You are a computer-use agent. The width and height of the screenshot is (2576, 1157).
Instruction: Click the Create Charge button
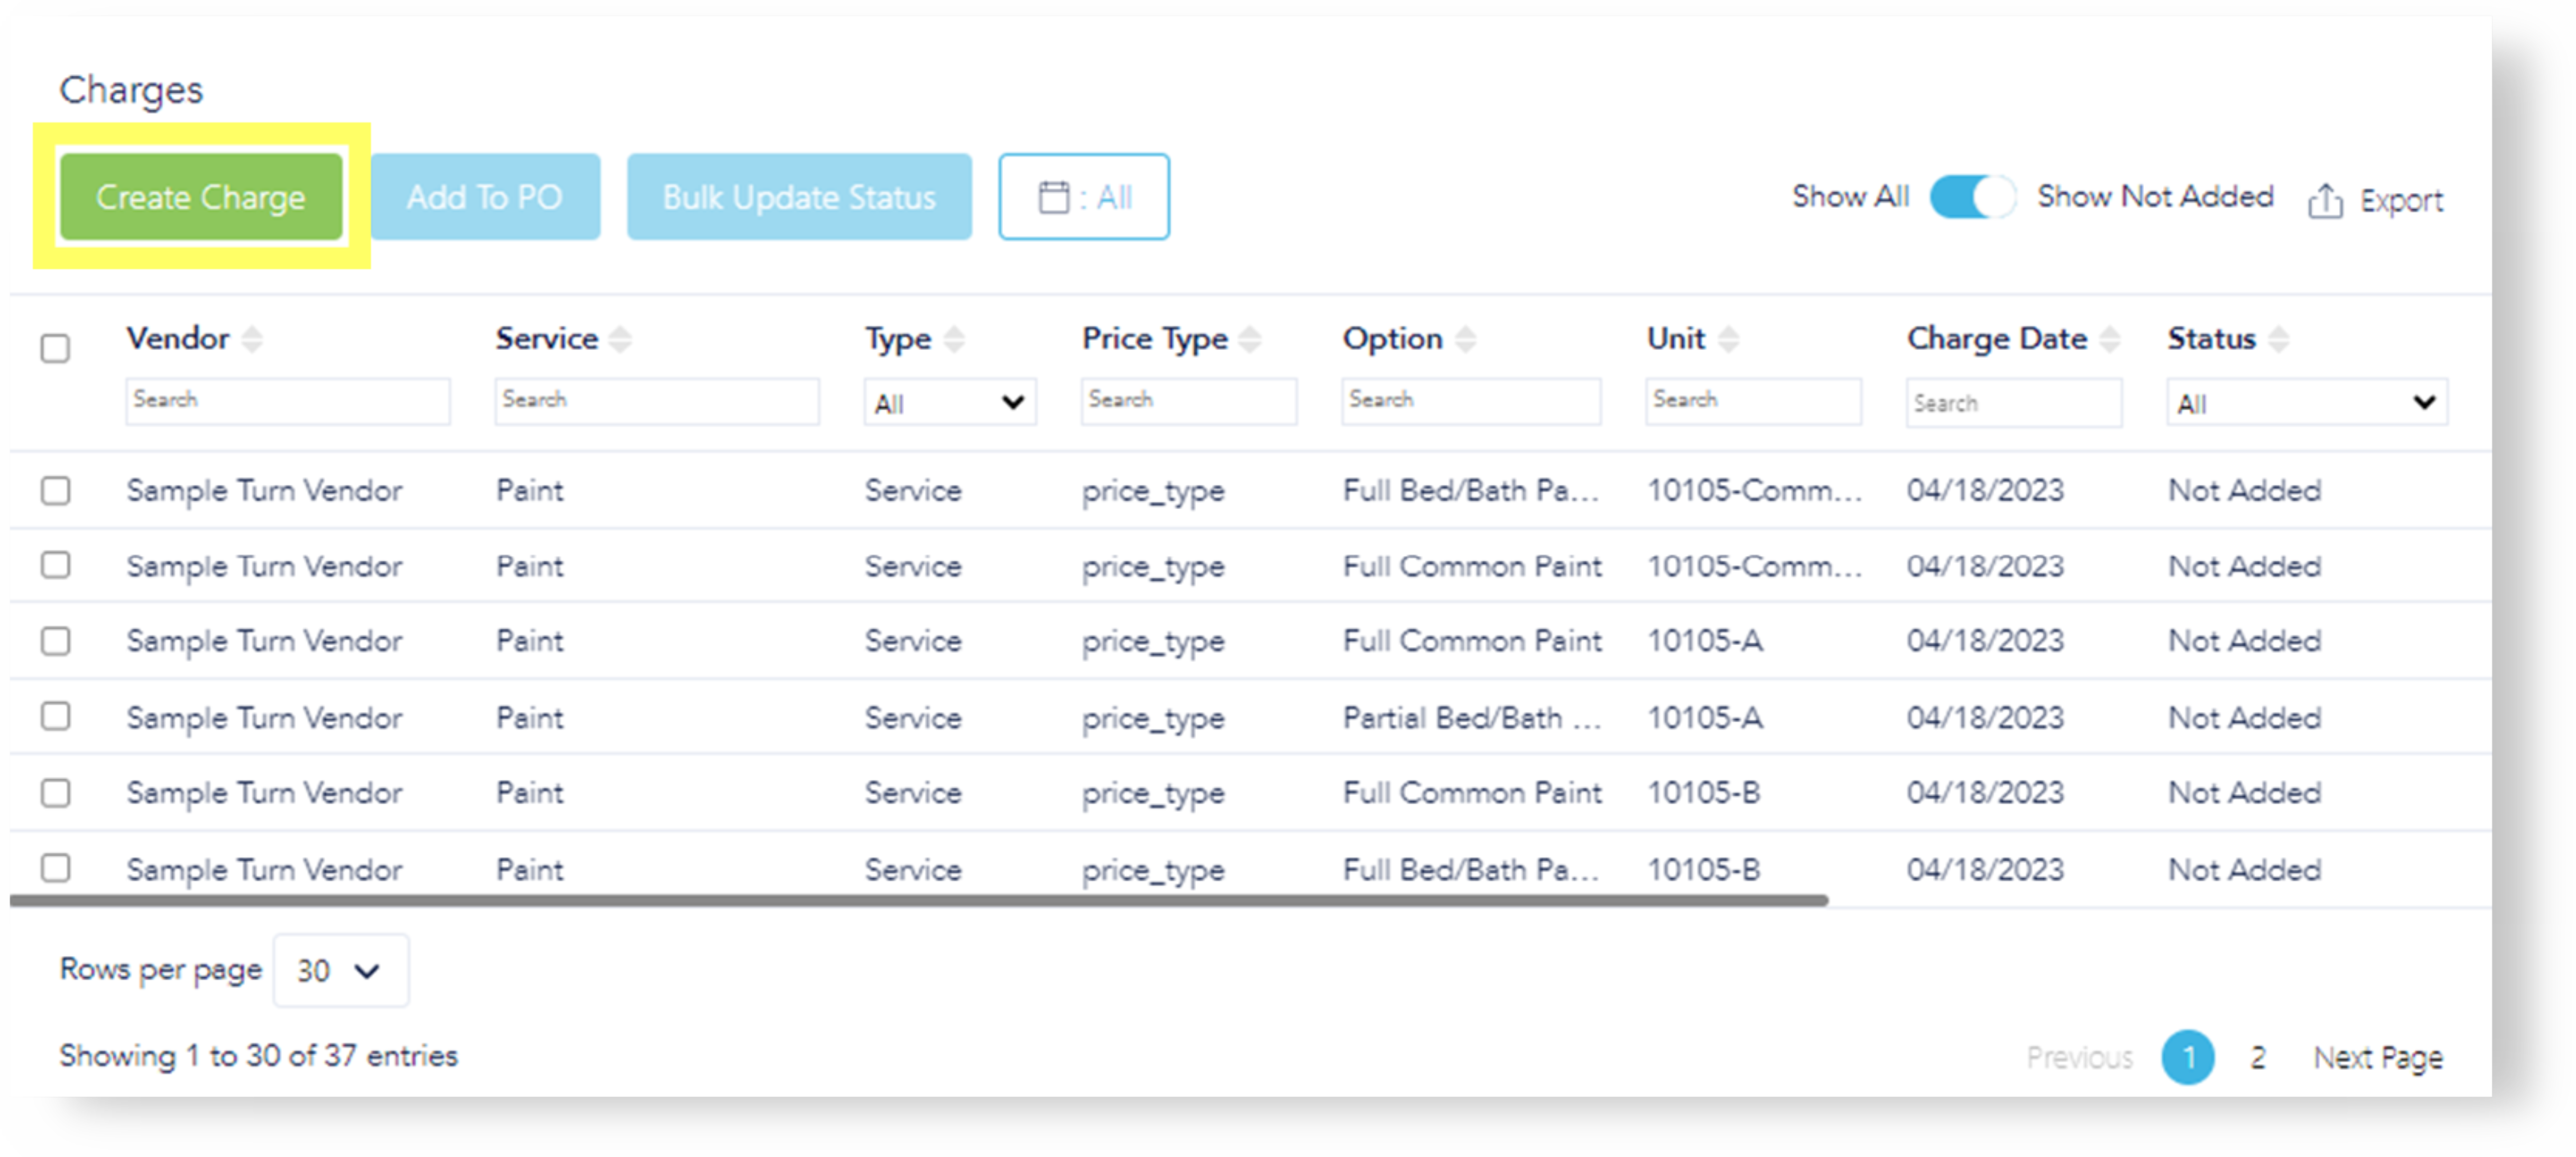(201, 197)
